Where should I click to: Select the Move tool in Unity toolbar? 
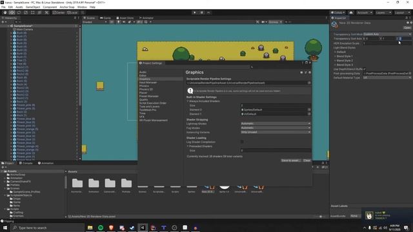coord(12,13)
